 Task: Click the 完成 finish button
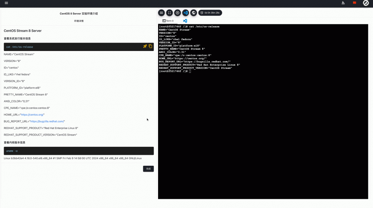pos(149,169)
